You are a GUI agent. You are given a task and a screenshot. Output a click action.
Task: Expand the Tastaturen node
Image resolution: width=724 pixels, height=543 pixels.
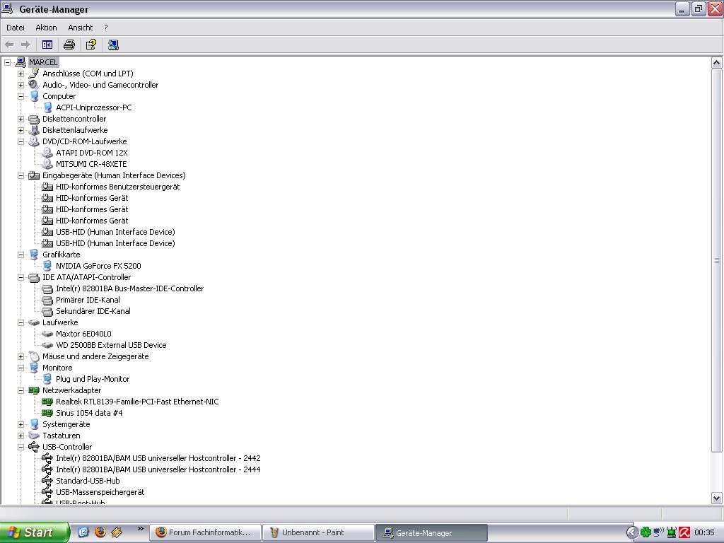21,436
